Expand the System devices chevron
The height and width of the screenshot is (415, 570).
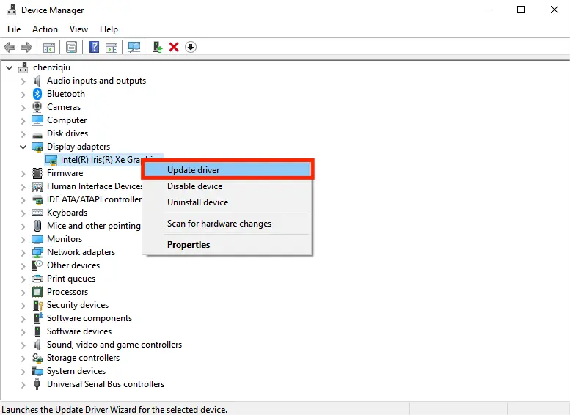[x=23, y=372]
